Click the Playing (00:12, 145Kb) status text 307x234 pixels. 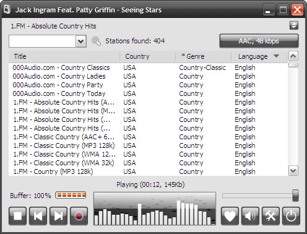click(150, 184)
